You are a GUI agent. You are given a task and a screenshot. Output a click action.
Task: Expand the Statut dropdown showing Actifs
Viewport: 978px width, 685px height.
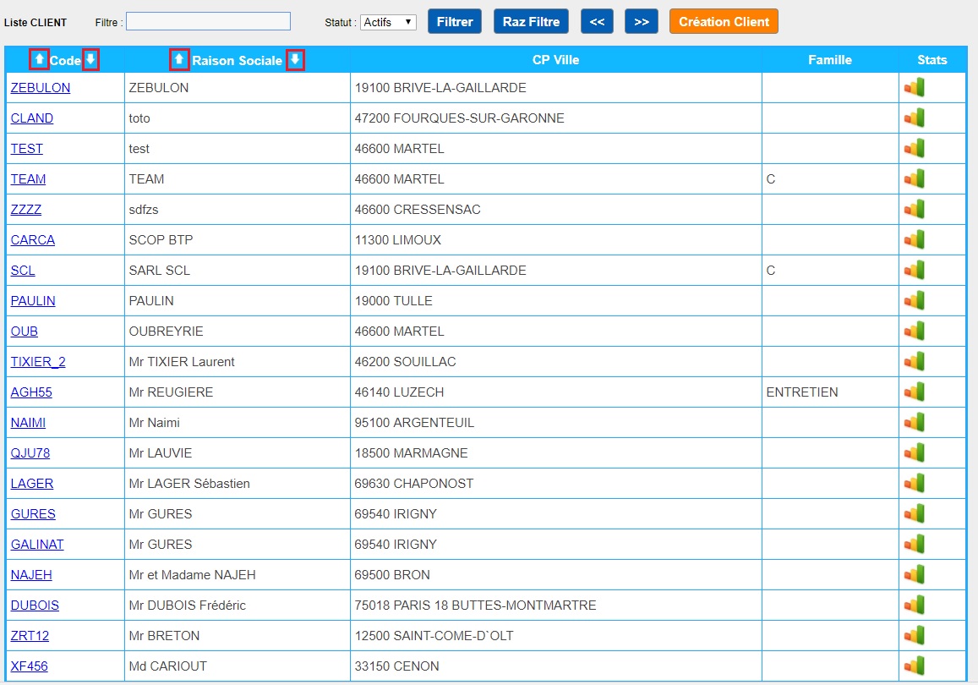pos(388,22)
